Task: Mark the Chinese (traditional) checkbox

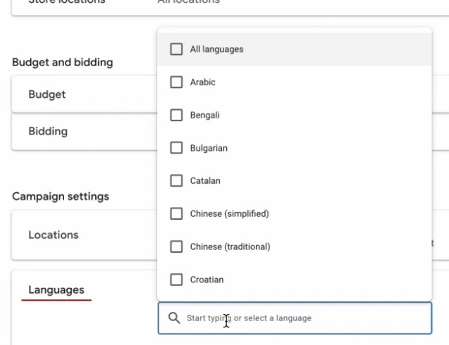Action: (176, 247)
